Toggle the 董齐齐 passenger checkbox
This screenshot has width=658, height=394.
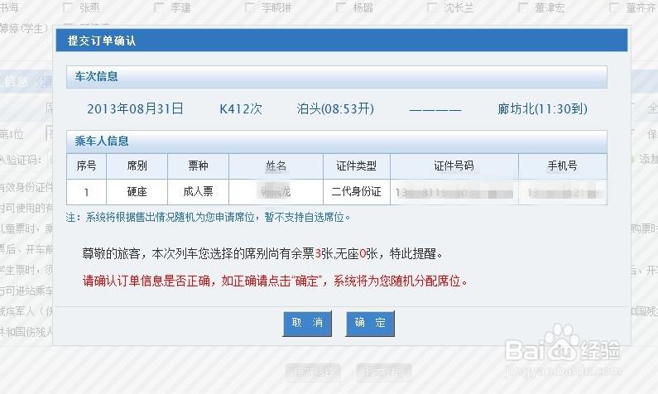tap(614, 7)
